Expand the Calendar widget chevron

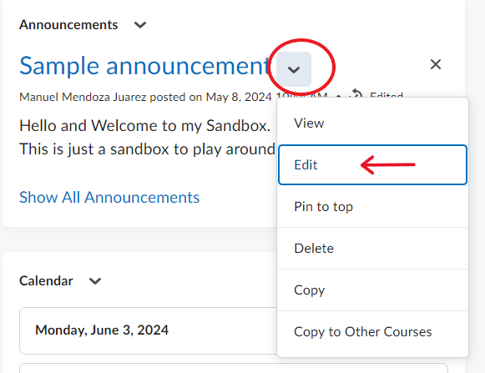pyautogui.click(x=95, y=281)
